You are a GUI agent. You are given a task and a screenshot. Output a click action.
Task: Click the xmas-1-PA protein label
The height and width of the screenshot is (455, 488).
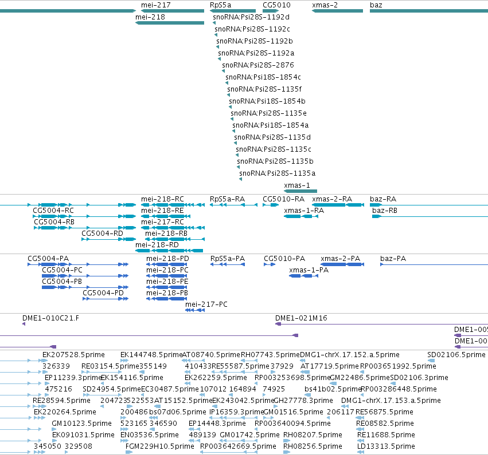tap(309, 270)
